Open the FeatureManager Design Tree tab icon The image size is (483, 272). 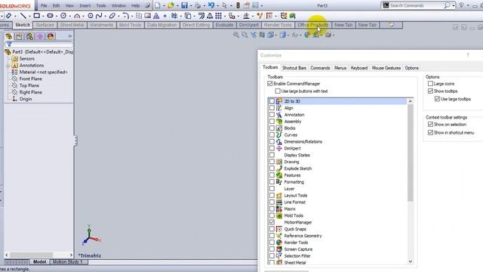point(9,36)
